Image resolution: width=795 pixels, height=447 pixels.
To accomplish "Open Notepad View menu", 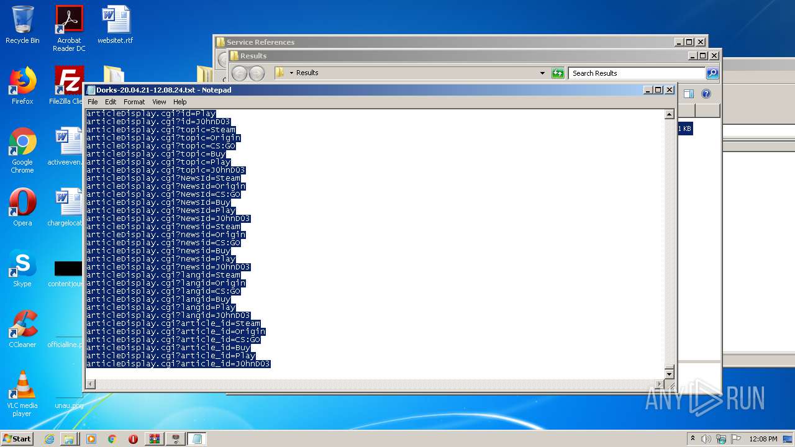I will (x=159, y=102).
